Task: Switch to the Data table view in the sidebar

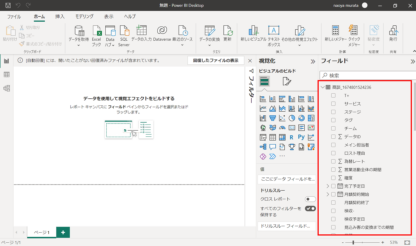Action: tap(7, 75)
